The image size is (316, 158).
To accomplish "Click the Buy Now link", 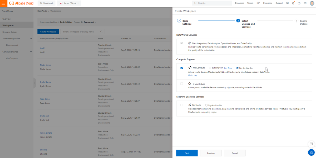I will click(x=228, y=68).
